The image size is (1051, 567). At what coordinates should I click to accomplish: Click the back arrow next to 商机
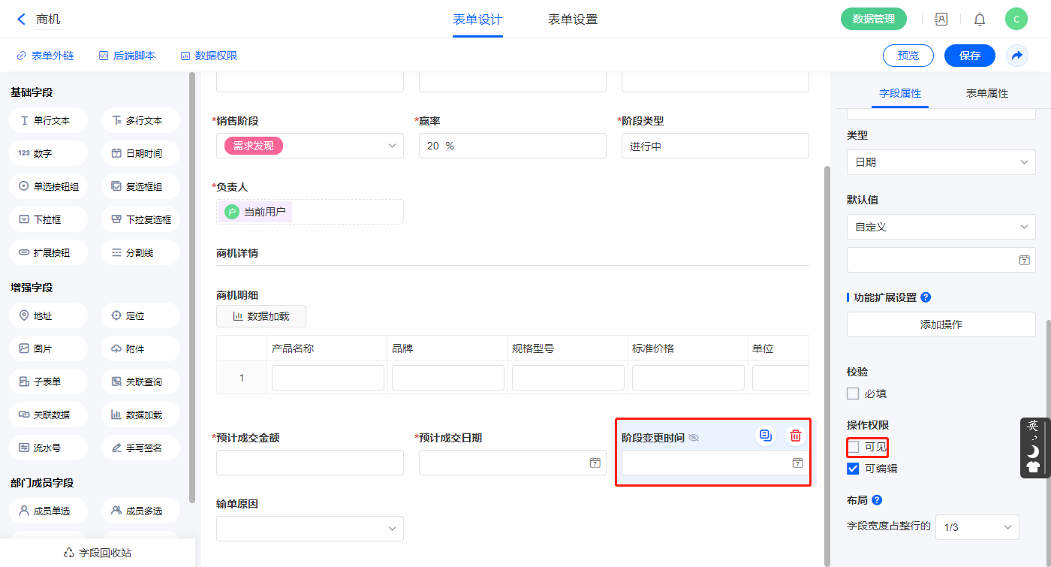click(x=21, y=20)
